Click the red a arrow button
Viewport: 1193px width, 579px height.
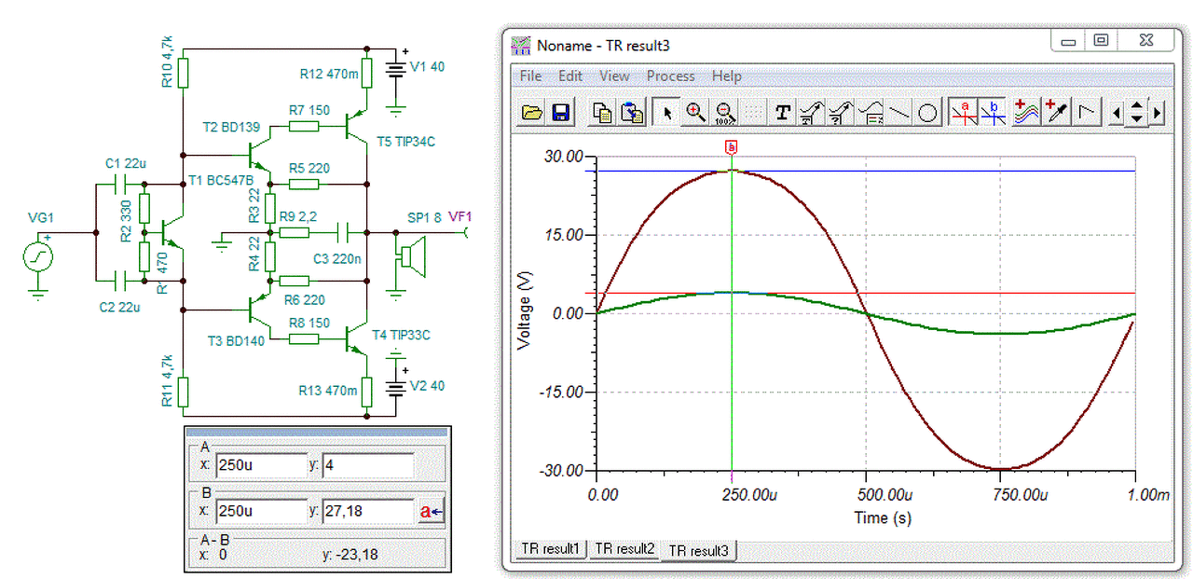coord(432,511)
